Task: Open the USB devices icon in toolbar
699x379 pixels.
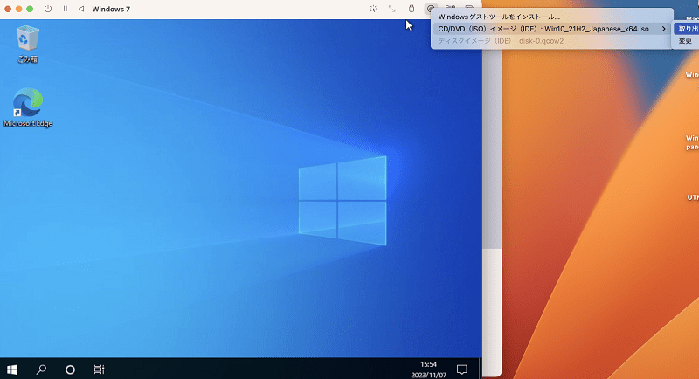Action: point(411,9)
